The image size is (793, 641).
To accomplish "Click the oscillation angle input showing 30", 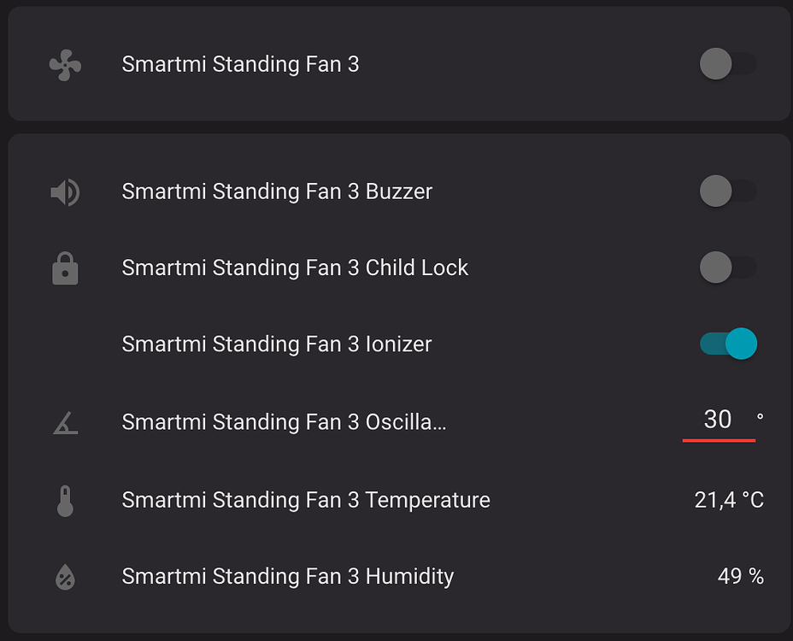I will tap(720, 420).
